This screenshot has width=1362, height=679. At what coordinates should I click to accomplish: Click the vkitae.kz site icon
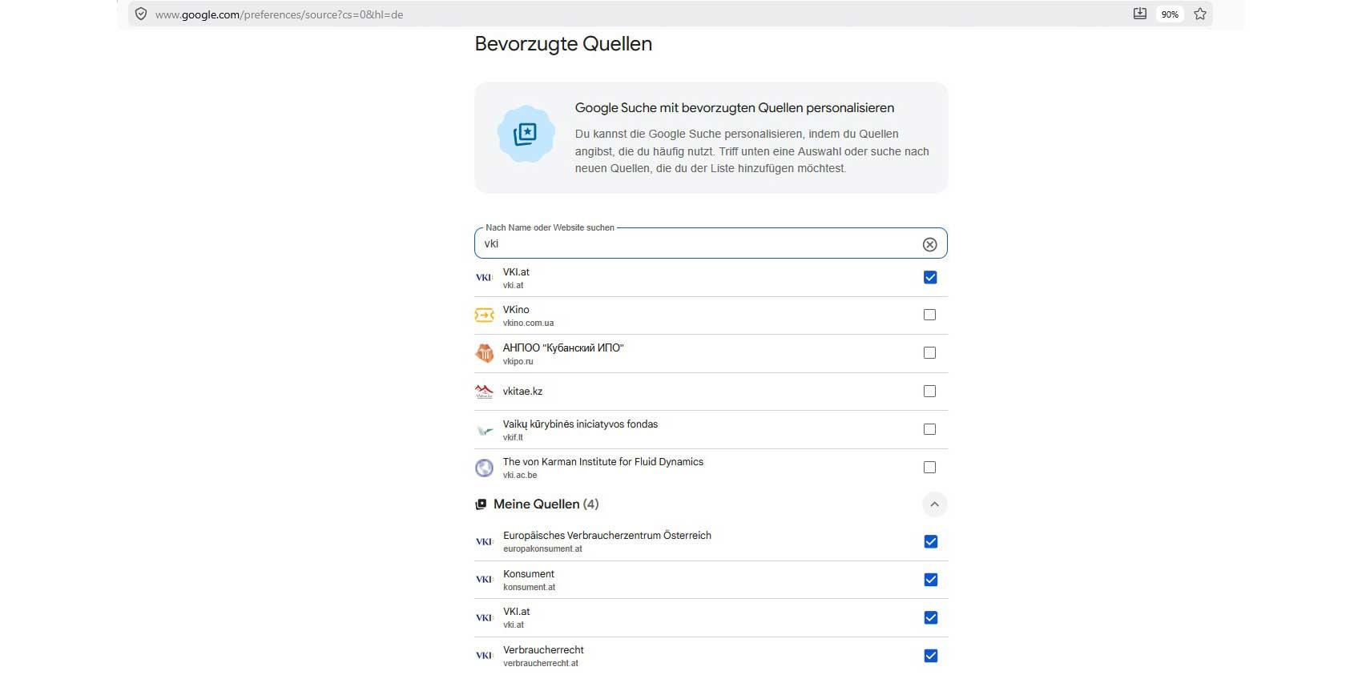tap(484, 392)
